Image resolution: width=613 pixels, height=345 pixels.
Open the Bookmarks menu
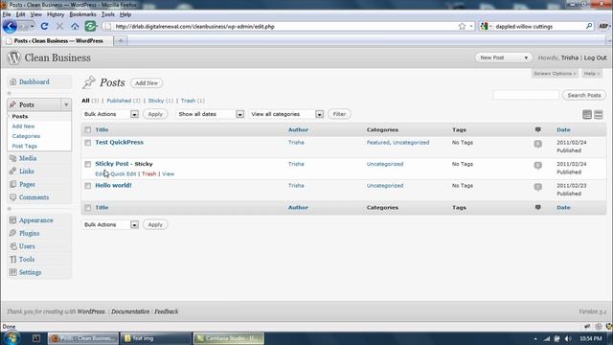tap(82, 14)
